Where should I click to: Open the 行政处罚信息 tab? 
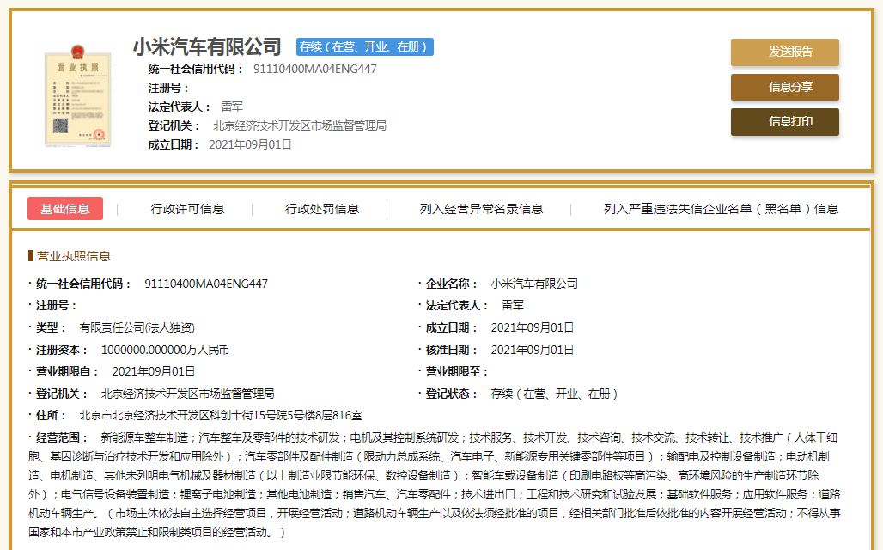click(x=322, y=209)
